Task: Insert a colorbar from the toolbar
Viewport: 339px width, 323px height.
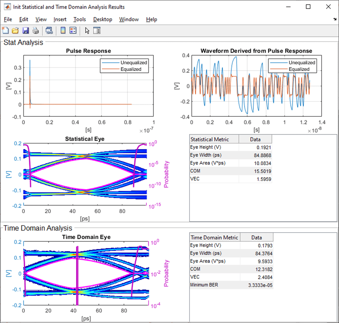Action: 63,31
